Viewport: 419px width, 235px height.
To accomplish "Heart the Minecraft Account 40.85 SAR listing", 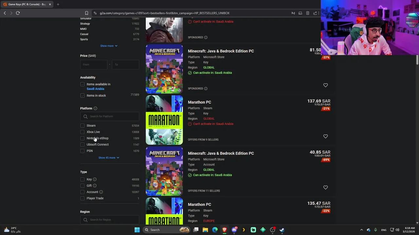I will coord(325,187).
